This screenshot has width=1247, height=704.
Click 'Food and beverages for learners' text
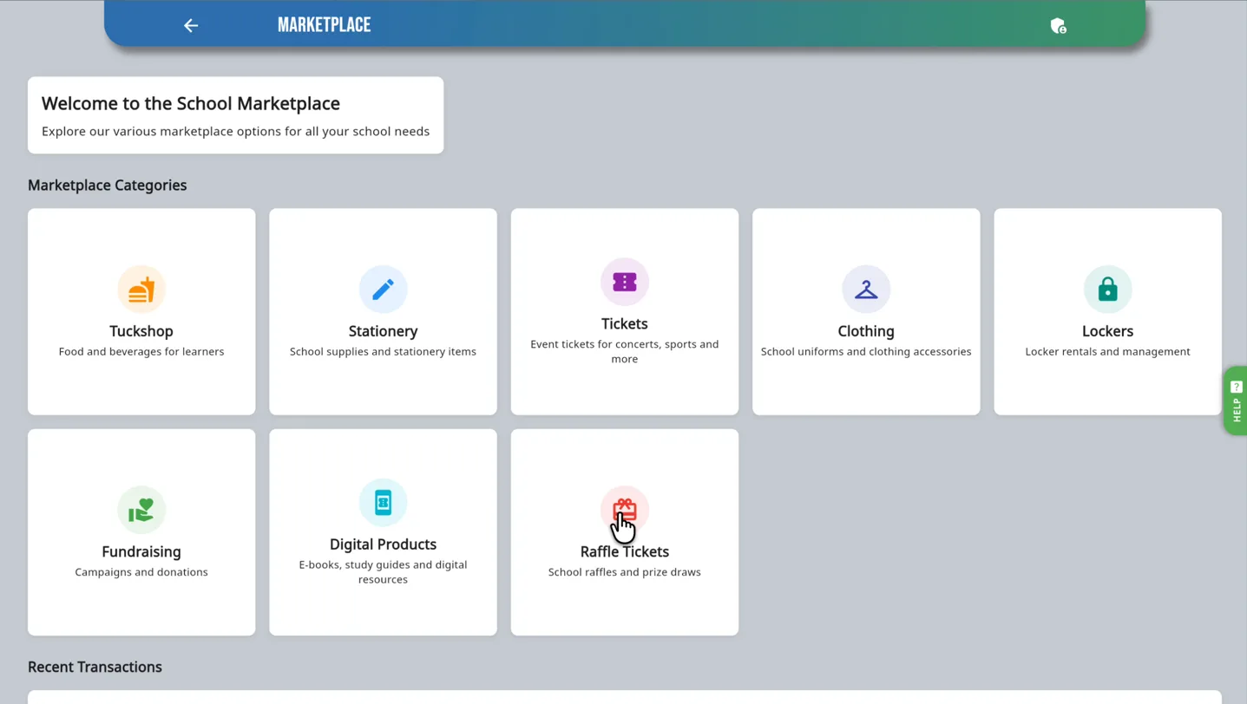[141, 351]
